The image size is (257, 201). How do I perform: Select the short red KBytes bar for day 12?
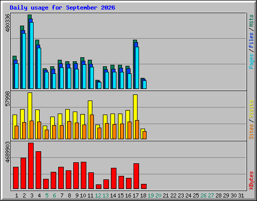pos(99,187)
